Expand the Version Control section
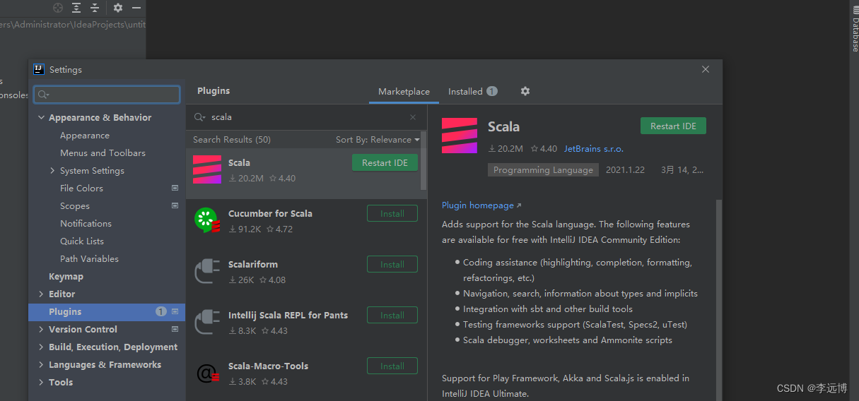Screen dimensions: 859x401 pyautogui.click(x=41, y=329)
